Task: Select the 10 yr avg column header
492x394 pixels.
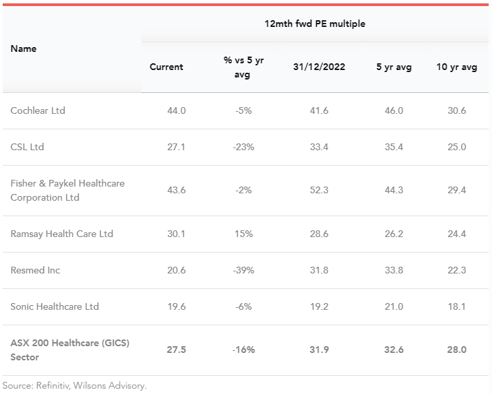Action: click(457, 67)
